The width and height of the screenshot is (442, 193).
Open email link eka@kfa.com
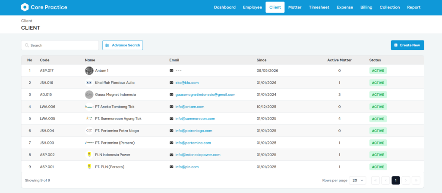tap(187, 83)
